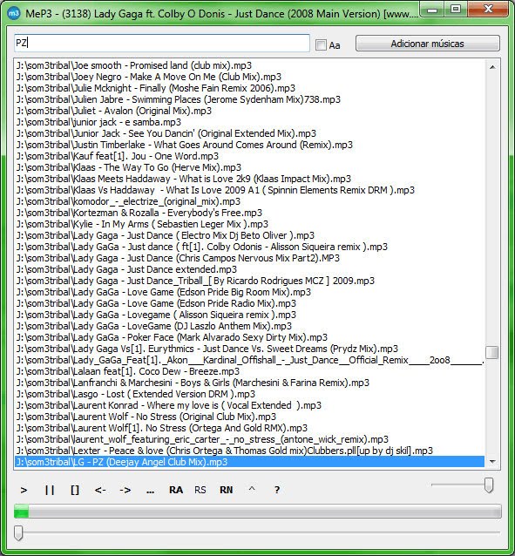Select 'Klaas - The Way To Go' track

[x=250, y=167]
